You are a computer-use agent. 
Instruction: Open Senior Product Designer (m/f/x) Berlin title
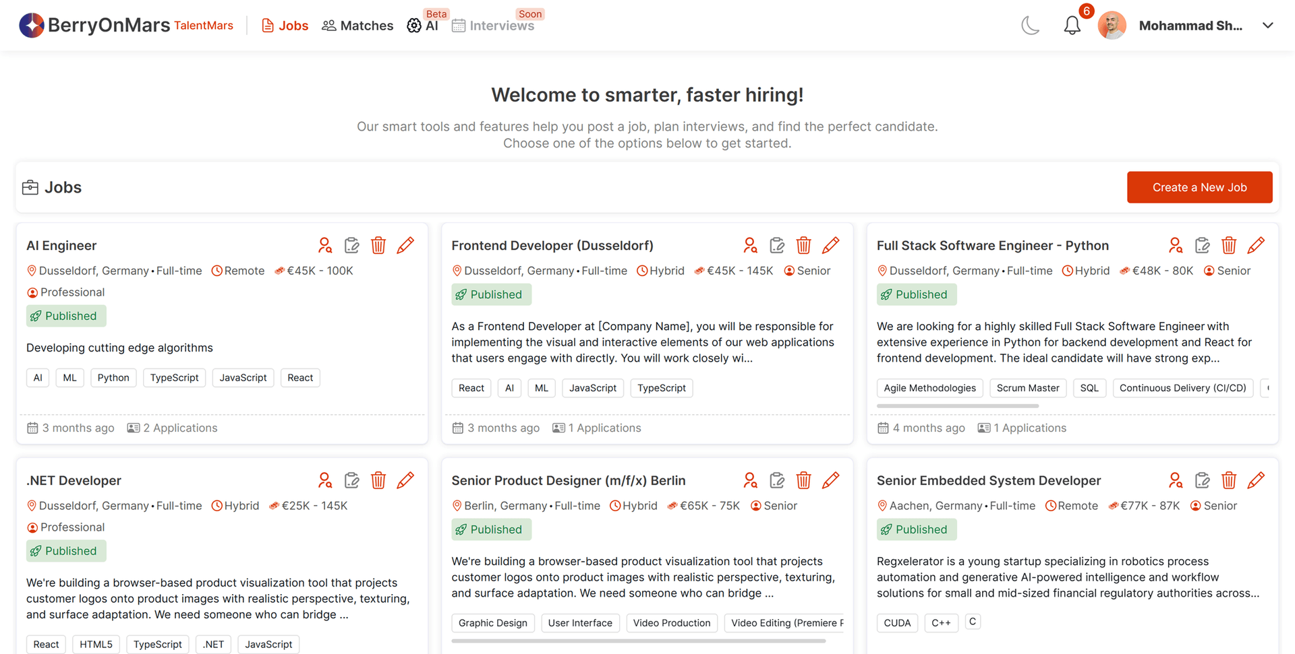pos(569,481)
